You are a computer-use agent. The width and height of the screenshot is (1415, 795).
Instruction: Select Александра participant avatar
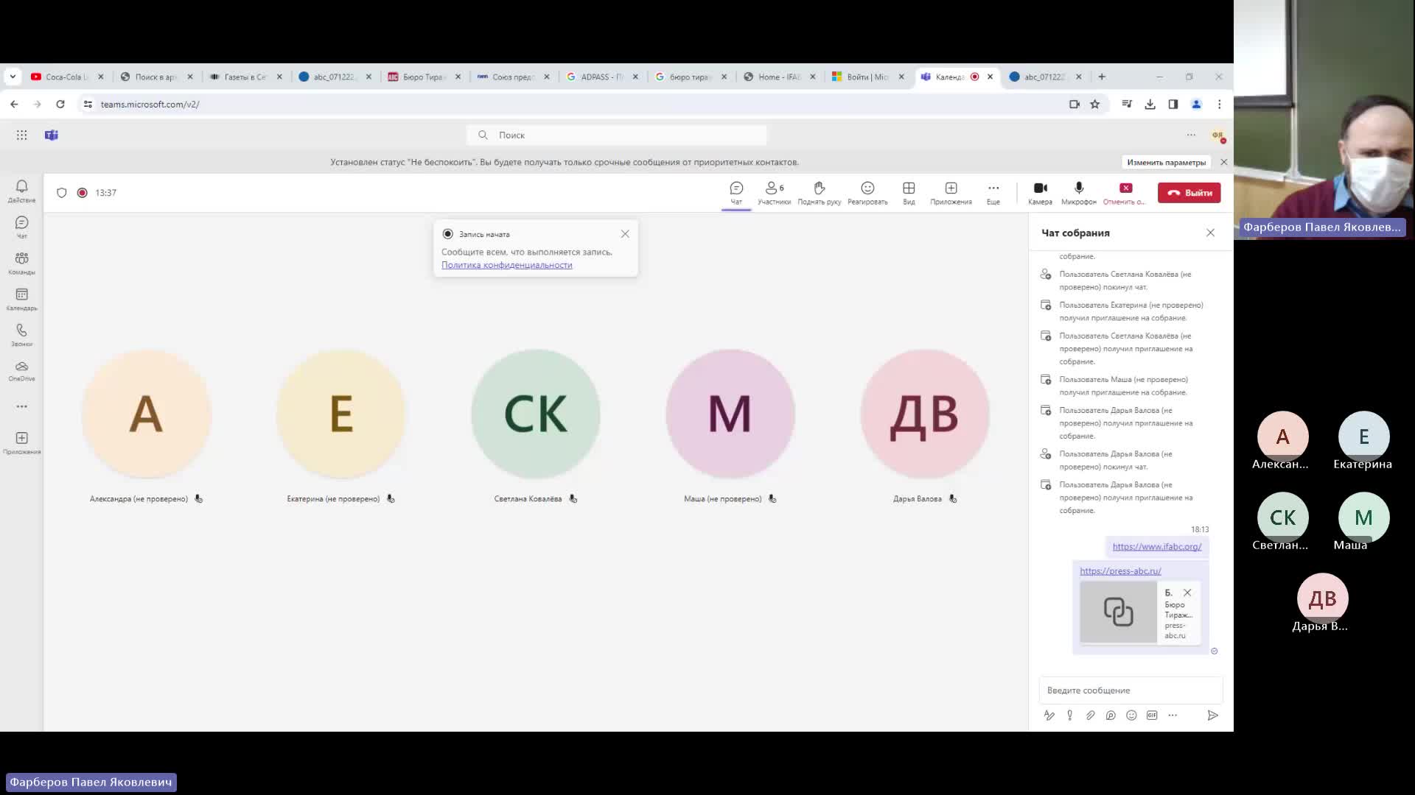[147, 414]
